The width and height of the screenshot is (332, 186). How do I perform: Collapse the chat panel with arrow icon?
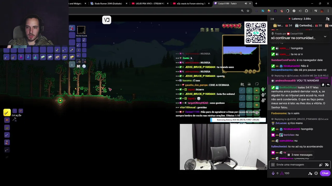272,19
